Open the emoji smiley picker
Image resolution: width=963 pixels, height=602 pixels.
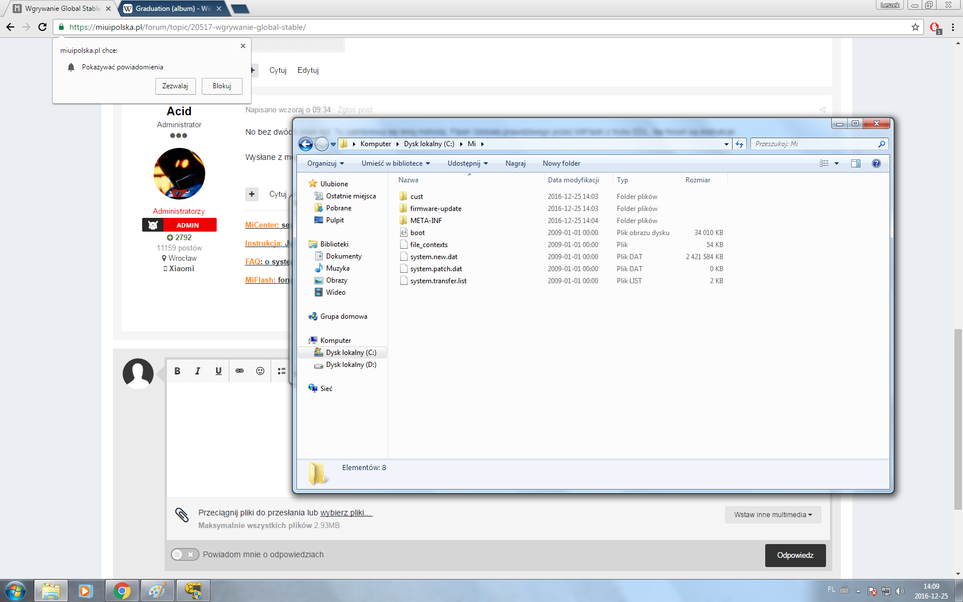(x=260, y=371)
